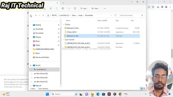Close the current File Explorer tab
Screen dimensions: 173x97
[x=57, y=3]
